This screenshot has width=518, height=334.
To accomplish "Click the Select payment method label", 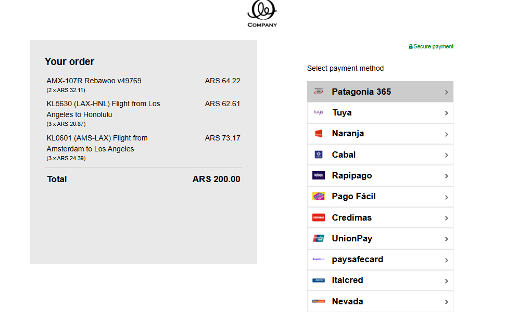I will pyautogui.click(x=345, y=68).
